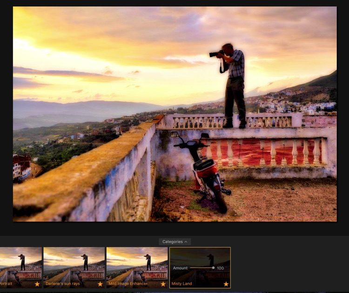
Task: Select the Darlene's sun rays preset thumbnail
Action: click(74, 267)
